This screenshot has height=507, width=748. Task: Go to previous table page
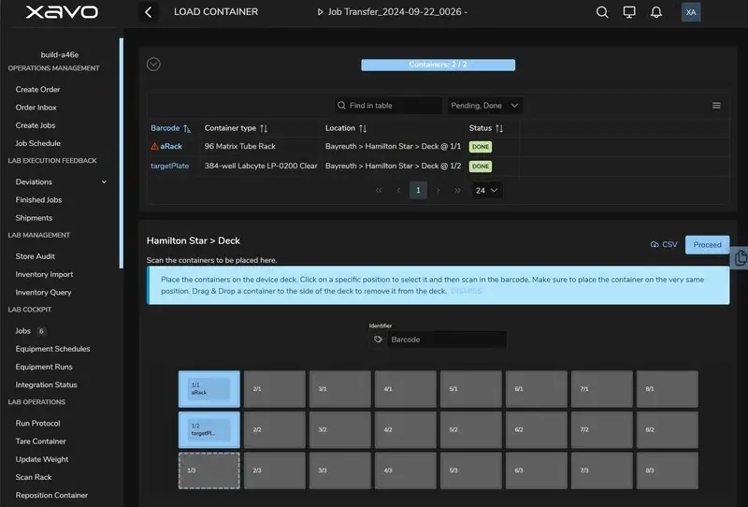398,190
